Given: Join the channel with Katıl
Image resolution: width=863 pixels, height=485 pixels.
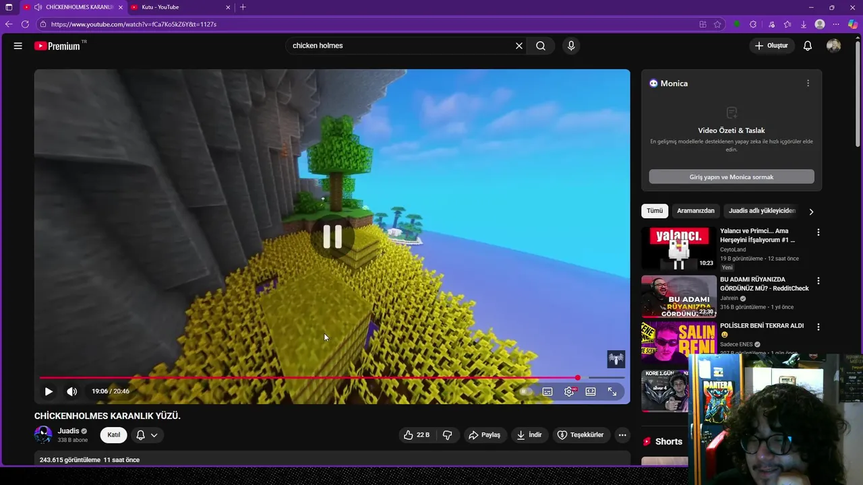Looking at the screenshot, I should click(x=114, y=435).
